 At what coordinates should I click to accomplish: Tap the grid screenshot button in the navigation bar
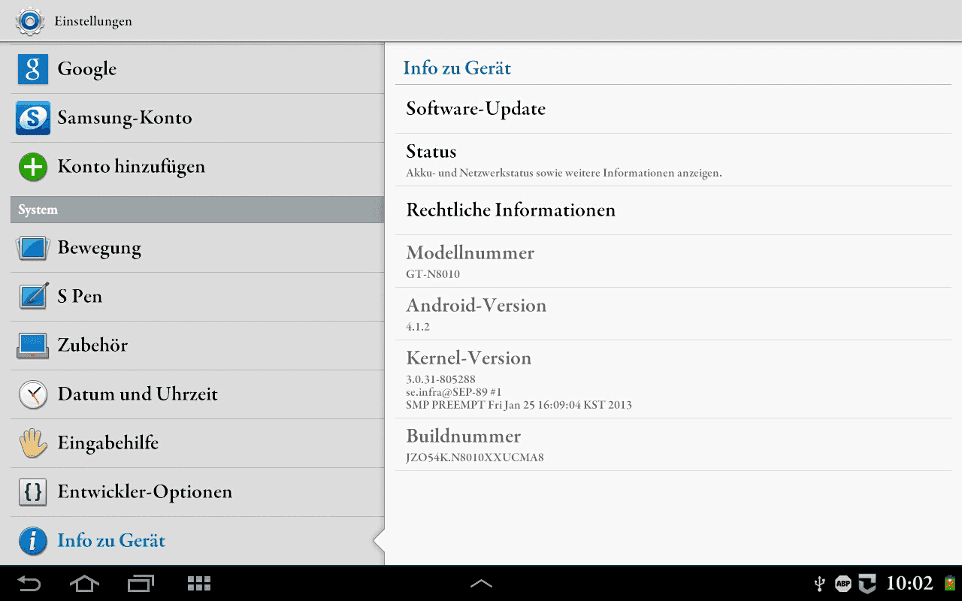pyautogui.click(x=198, y=584)
